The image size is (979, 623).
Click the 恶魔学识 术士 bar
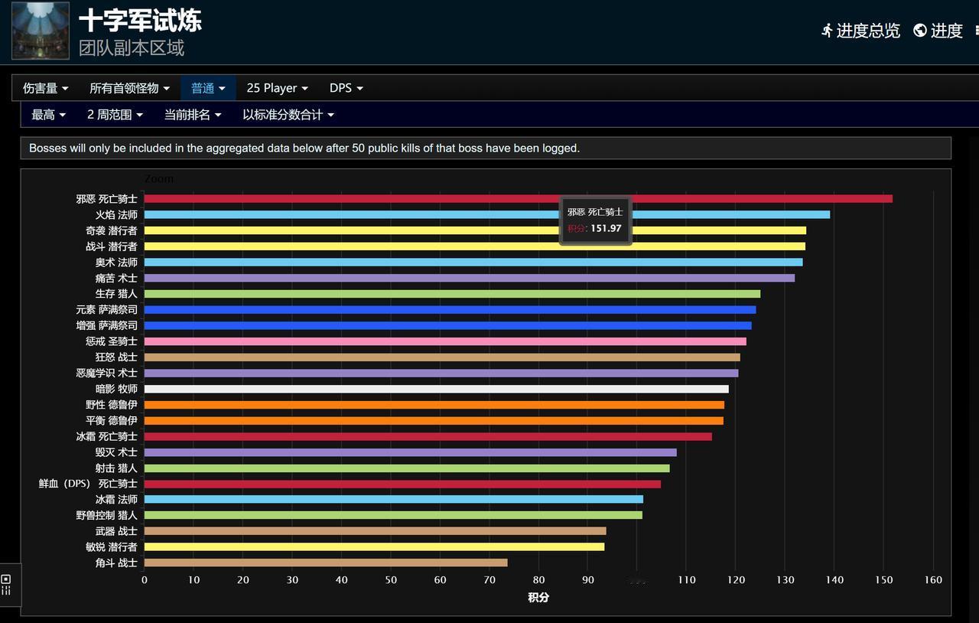point(441,373)
